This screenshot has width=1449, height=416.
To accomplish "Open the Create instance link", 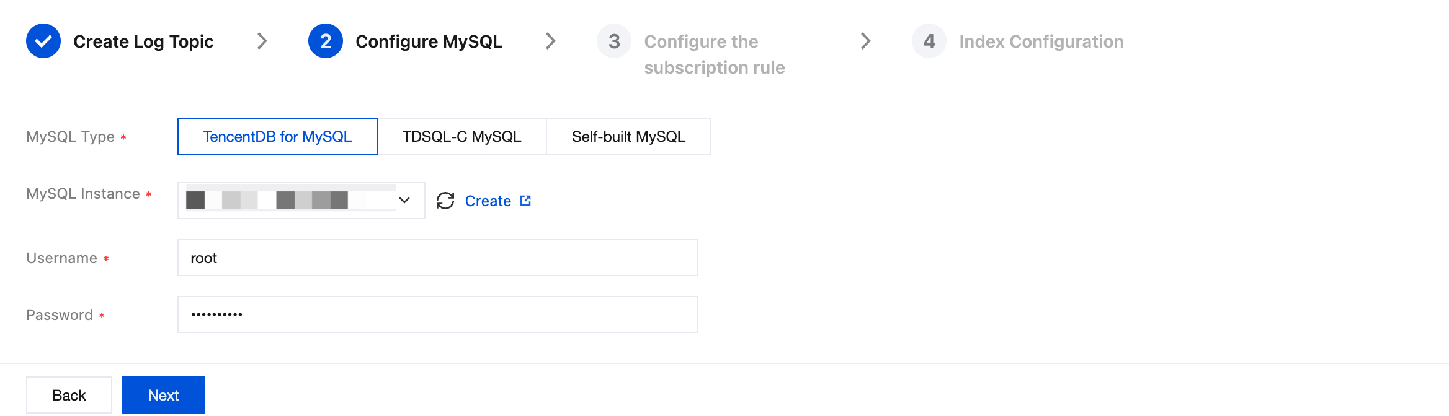I will pyautogui.click(x=488, y=201).
